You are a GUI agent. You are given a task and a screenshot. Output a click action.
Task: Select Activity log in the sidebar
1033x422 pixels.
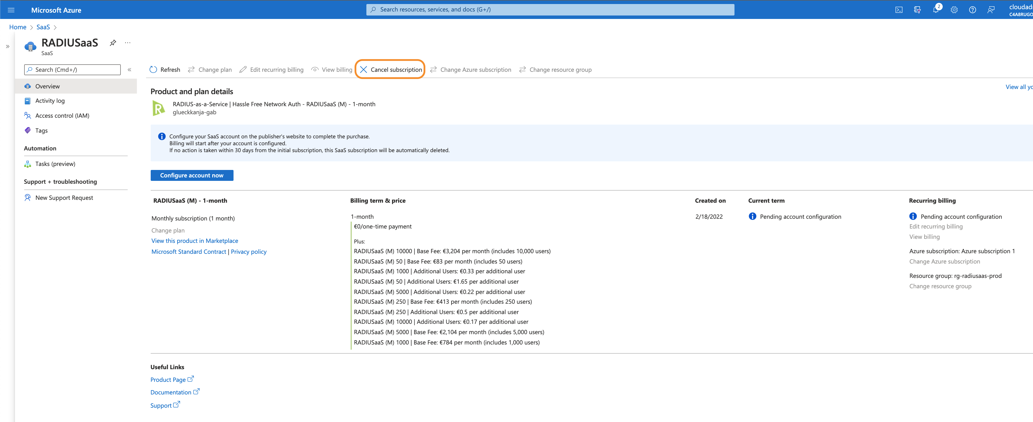pos(50,101)
